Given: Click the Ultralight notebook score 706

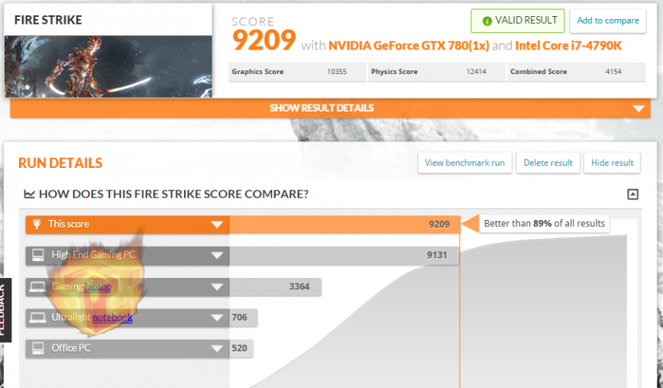Looking at the screenshot, I should pos(239,318).
